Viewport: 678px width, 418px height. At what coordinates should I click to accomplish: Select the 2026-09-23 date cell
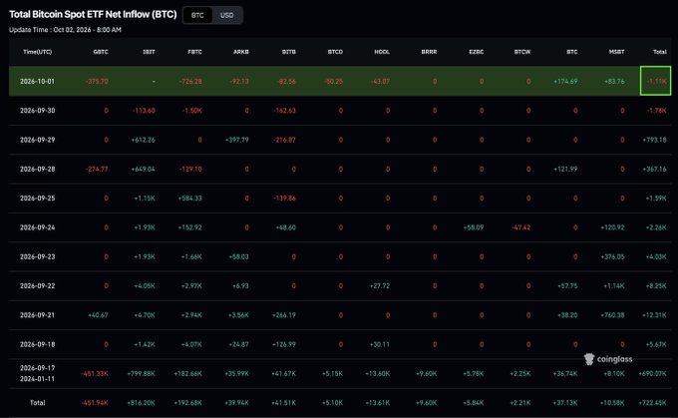tap(38, 257)
